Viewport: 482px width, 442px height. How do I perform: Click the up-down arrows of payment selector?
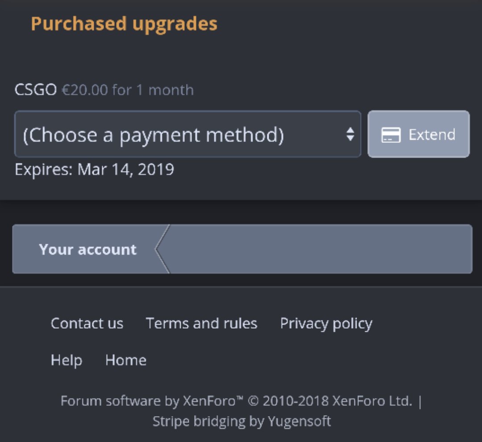pos(350,134)
